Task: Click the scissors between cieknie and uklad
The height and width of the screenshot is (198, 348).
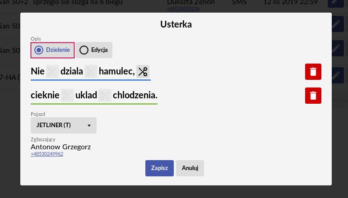Action: pyautogui.click(x=67, y=95)
